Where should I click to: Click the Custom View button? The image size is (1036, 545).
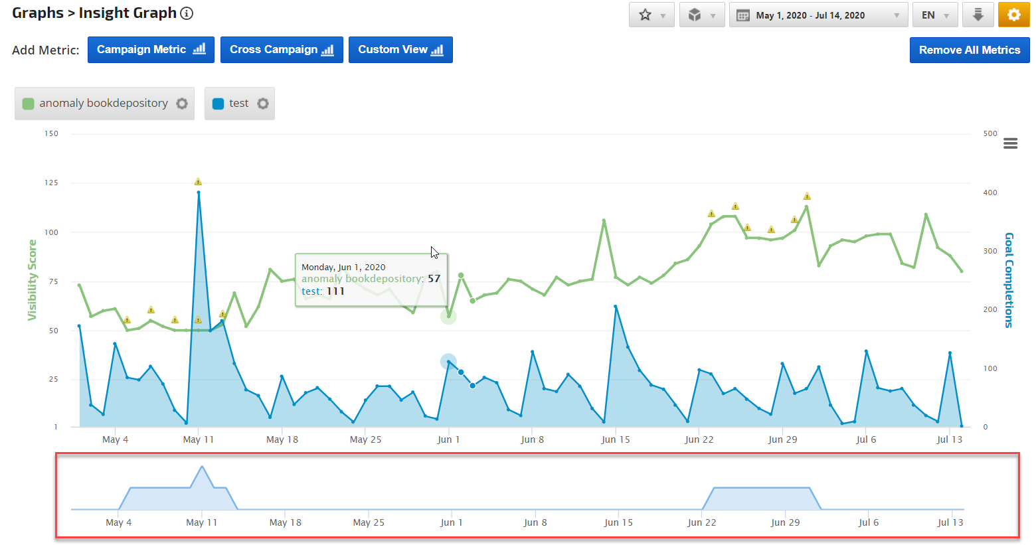tap(400, 50)
